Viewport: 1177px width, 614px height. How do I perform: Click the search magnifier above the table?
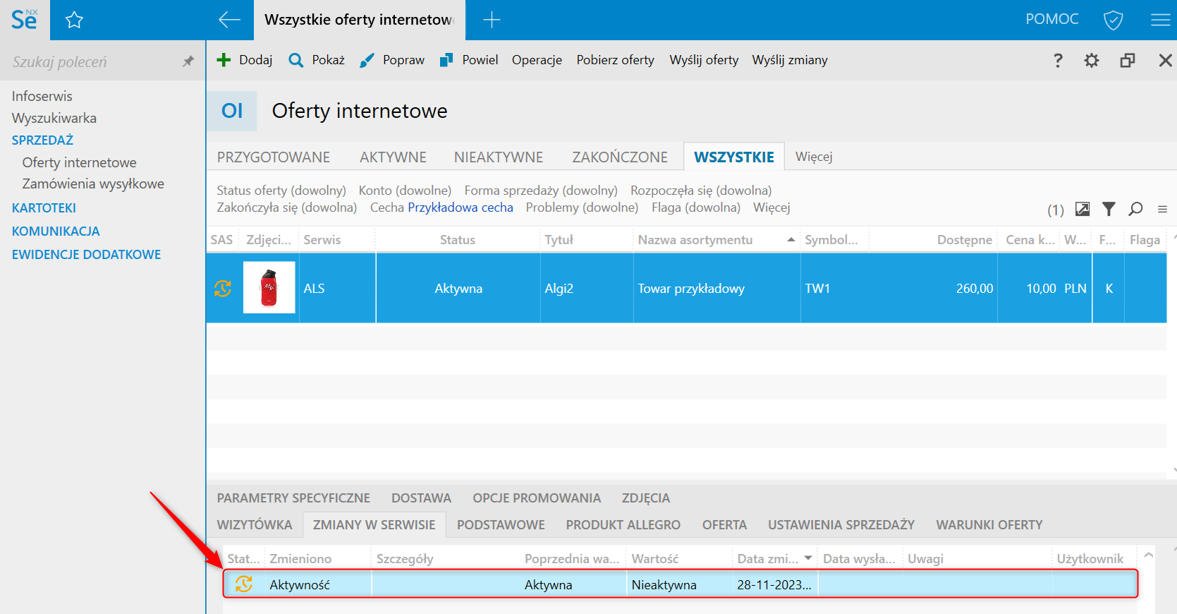[1135, 209]
